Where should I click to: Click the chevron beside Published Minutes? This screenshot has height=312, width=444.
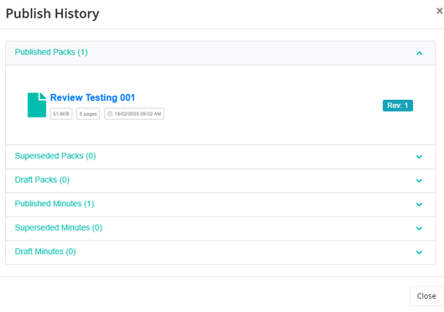[x=419, y=205]
